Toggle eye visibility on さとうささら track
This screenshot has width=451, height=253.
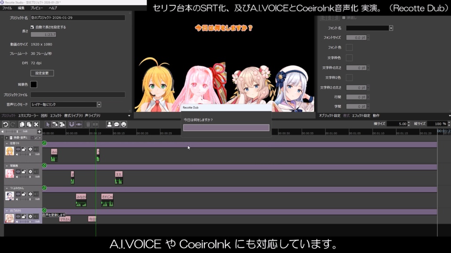coord(18,216)
